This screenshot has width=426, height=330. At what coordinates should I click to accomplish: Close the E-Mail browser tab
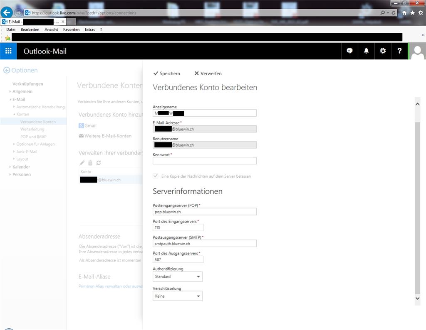click(x=63, y=22)
